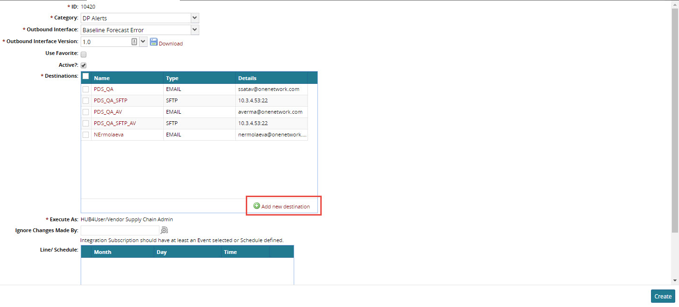Click the averma@onenetwork.com details cell
Image resolution: width=679 pixels, height=307 pixels.
pyautogui.click(x=271, y=112)
